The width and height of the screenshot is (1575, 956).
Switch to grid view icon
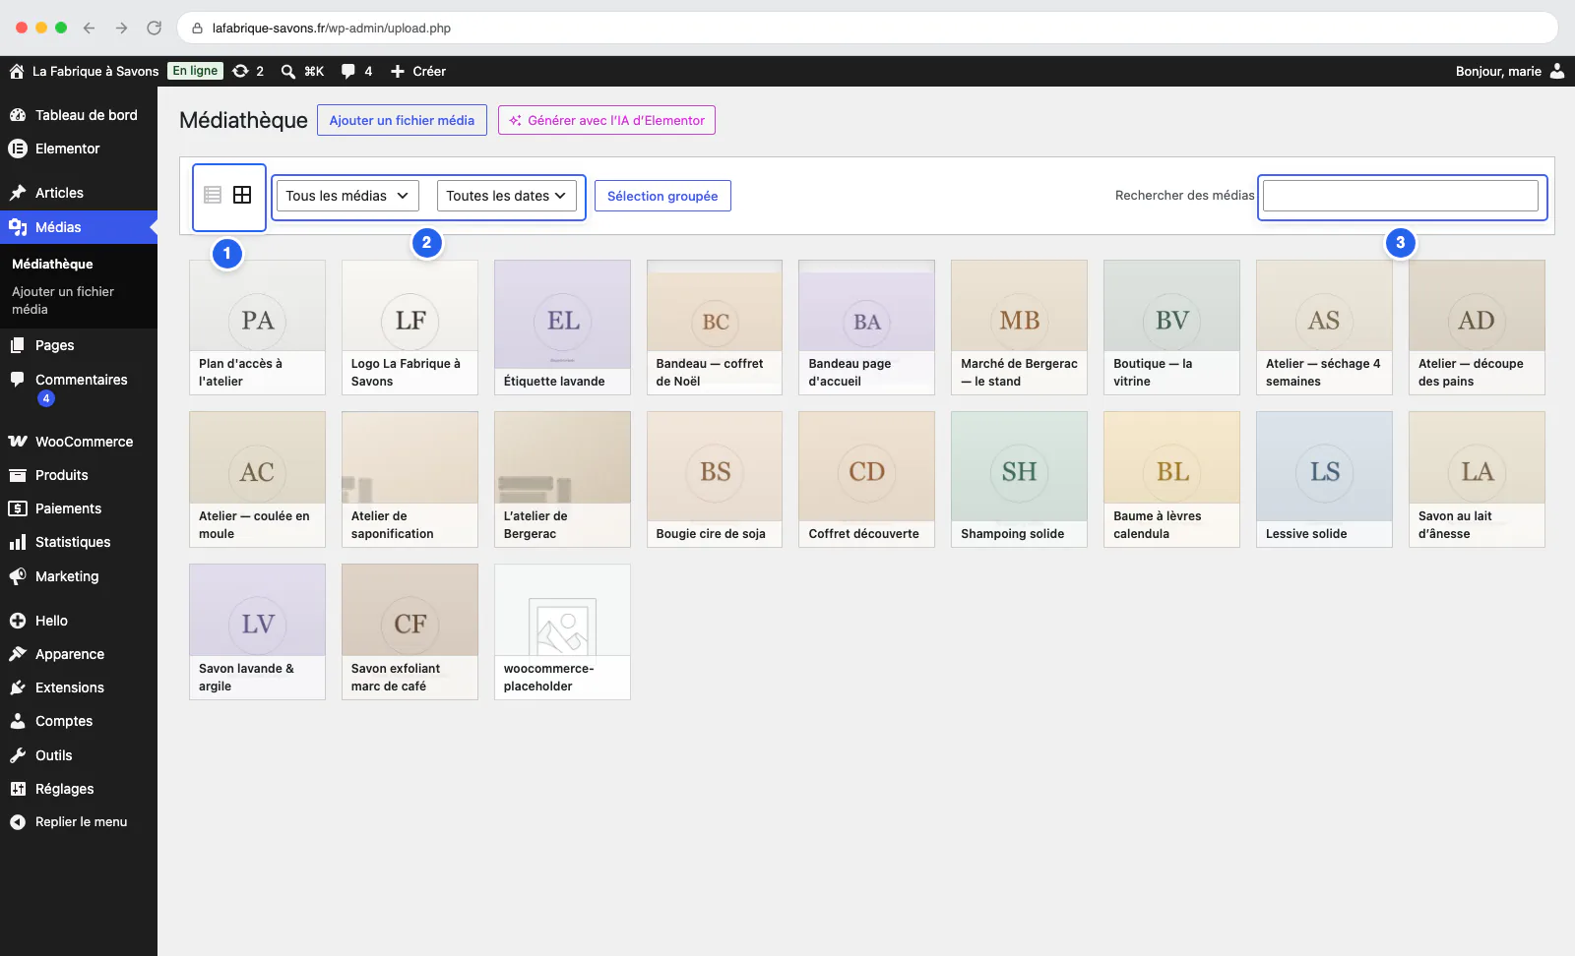(242, 195)
